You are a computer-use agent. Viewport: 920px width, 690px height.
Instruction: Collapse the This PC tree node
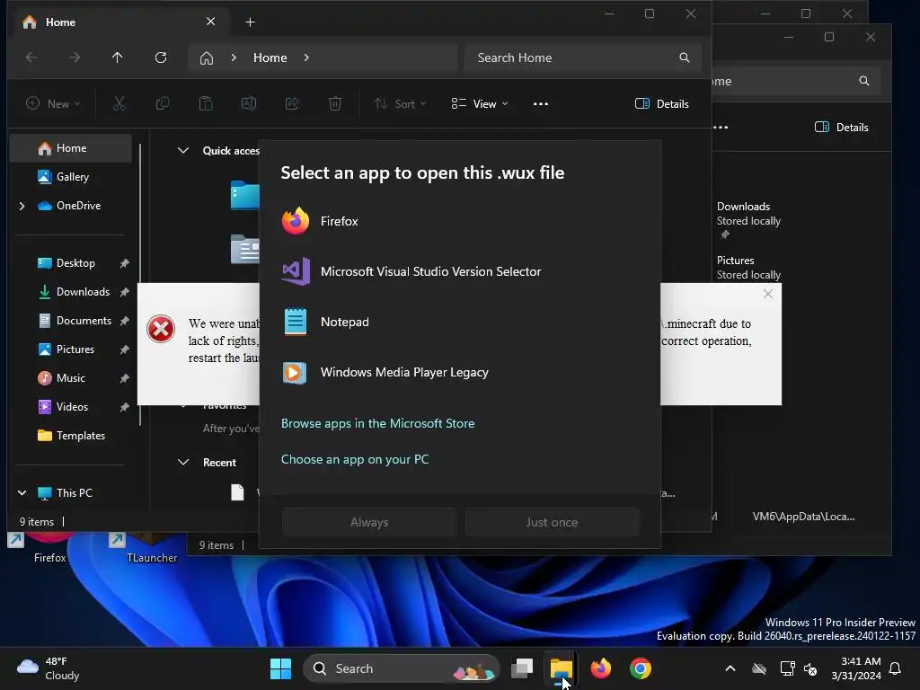(22, 493)
